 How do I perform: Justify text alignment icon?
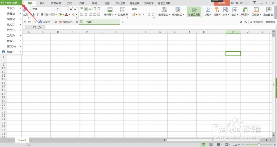94,15
